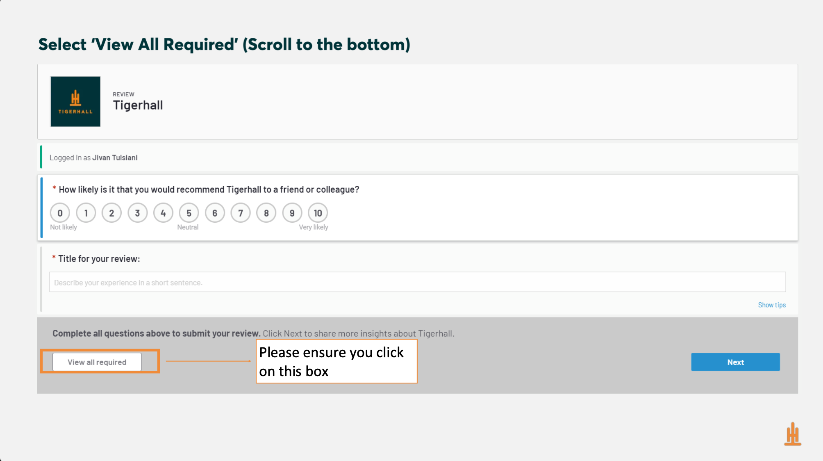Viewport: 823px width, 461px height.
Task: Click the 'Please ensure you click' callout box
Action: 336,361
